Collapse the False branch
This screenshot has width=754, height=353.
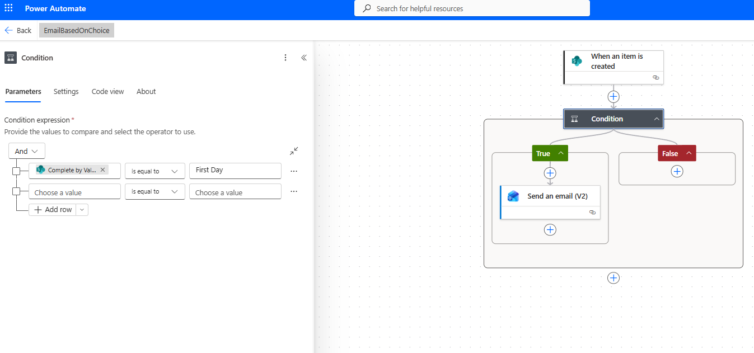pyautogui.click(x=689, y=154)
